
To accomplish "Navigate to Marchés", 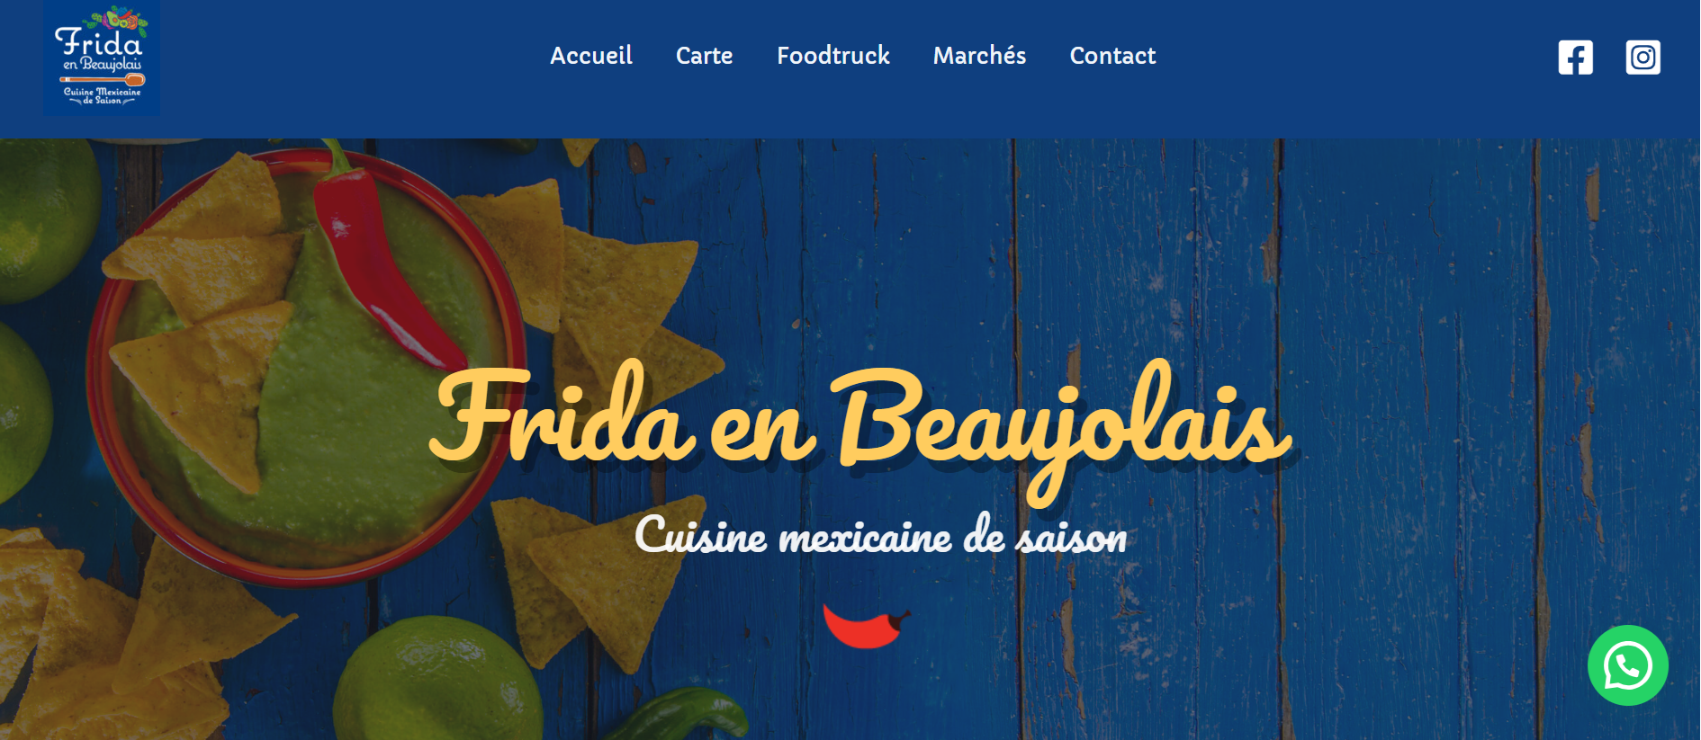I will 979,56.
